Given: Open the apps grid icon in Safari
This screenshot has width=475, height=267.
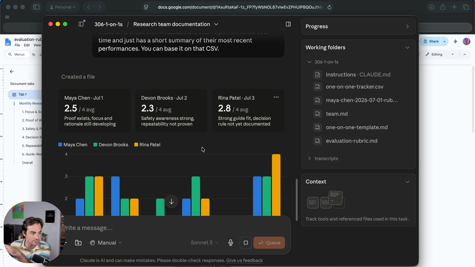Looking at the screenshot, I should click(x=7, y=17).
